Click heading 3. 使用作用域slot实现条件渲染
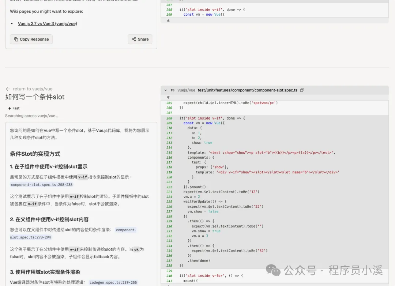This screenshot has height=286, width=395. point(45,272)
